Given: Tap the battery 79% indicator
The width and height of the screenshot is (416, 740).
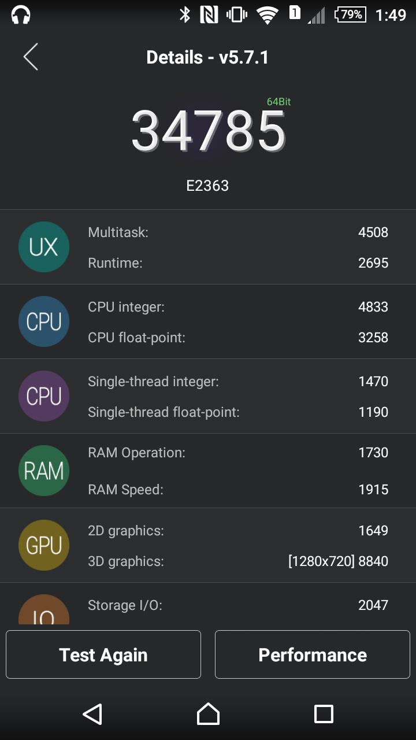Looking at the screenshot, I should point(350,14).
